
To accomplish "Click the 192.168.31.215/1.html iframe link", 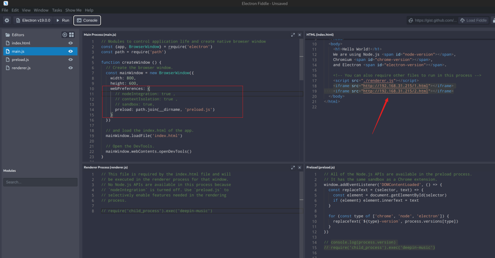I will 395,86.
